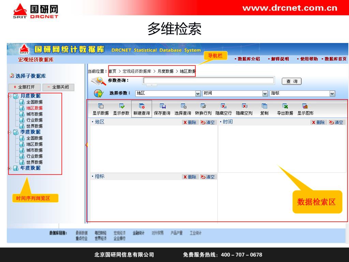Collapse the side panel with the orange arrow handle
This screenshot has height=262, width=349.
point(87,145)
